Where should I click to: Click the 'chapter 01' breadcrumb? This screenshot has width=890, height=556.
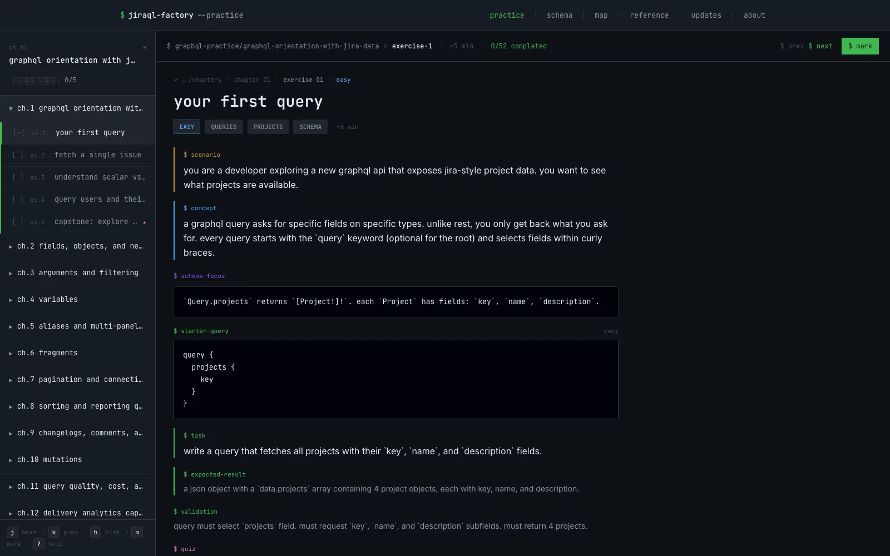[252, 80]
